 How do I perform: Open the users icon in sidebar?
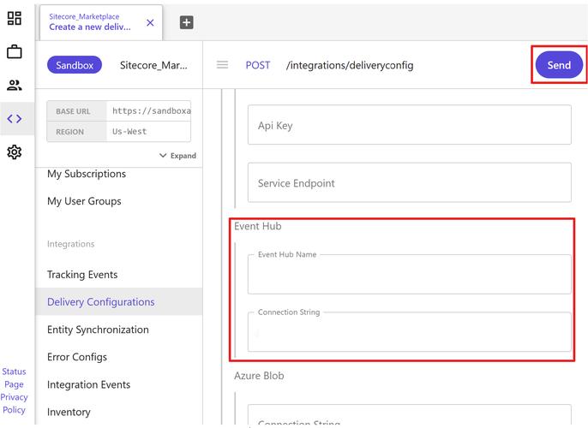14,85
